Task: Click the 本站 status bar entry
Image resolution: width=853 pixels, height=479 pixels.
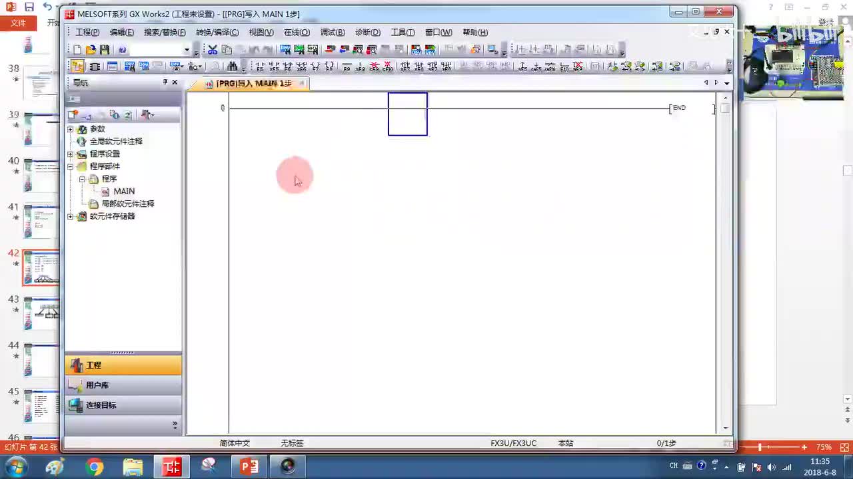Action: (x=566, y=443)
